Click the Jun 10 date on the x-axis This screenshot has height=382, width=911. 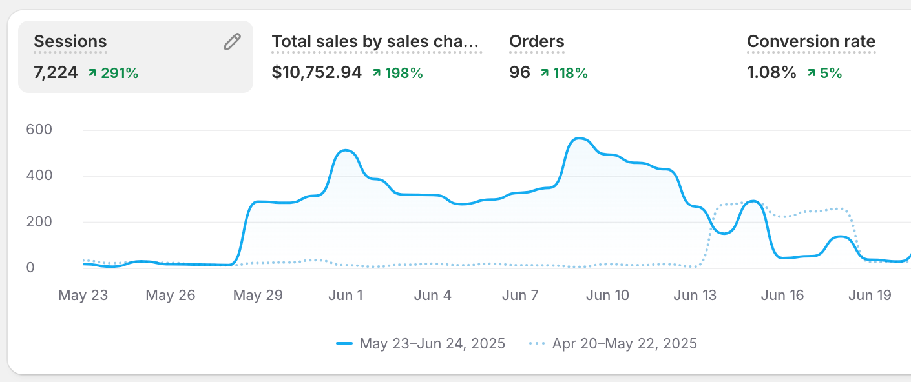point(607,296)
